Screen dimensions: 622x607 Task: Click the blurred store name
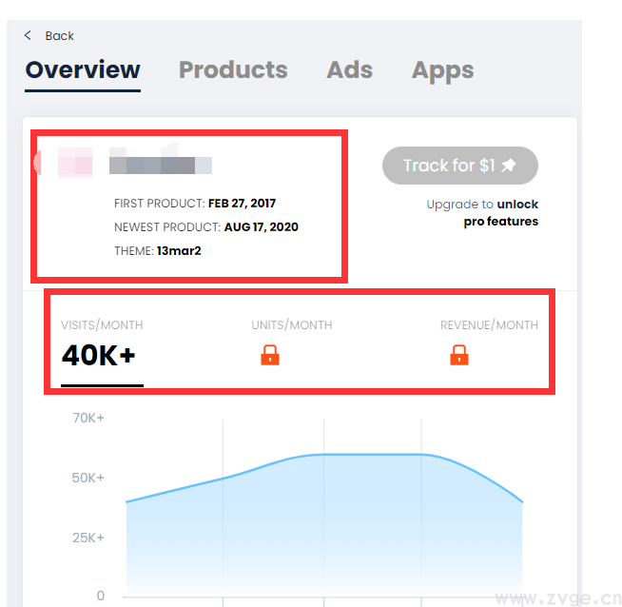pyautogui.click(x=161, y=161)
